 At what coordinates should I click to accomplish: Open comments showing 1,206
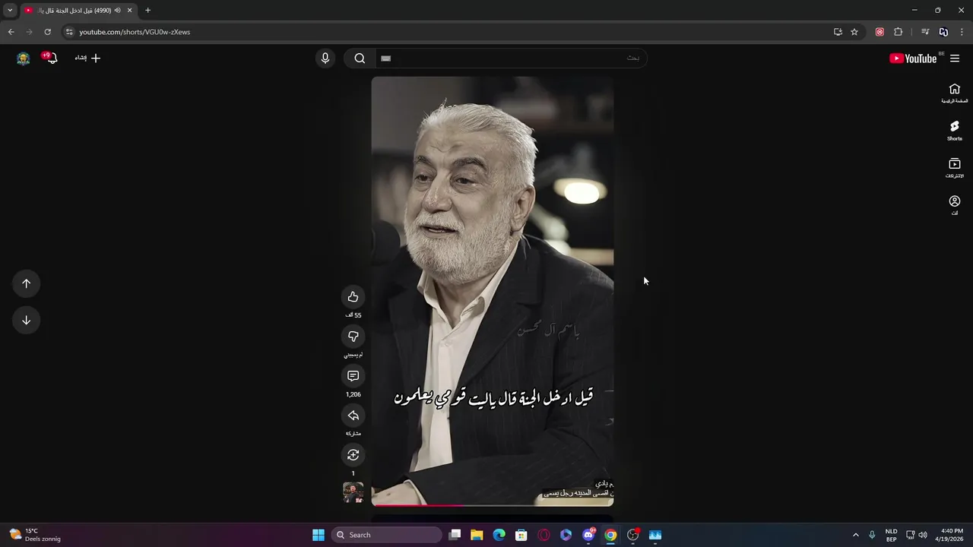click(x=353, y=376)
